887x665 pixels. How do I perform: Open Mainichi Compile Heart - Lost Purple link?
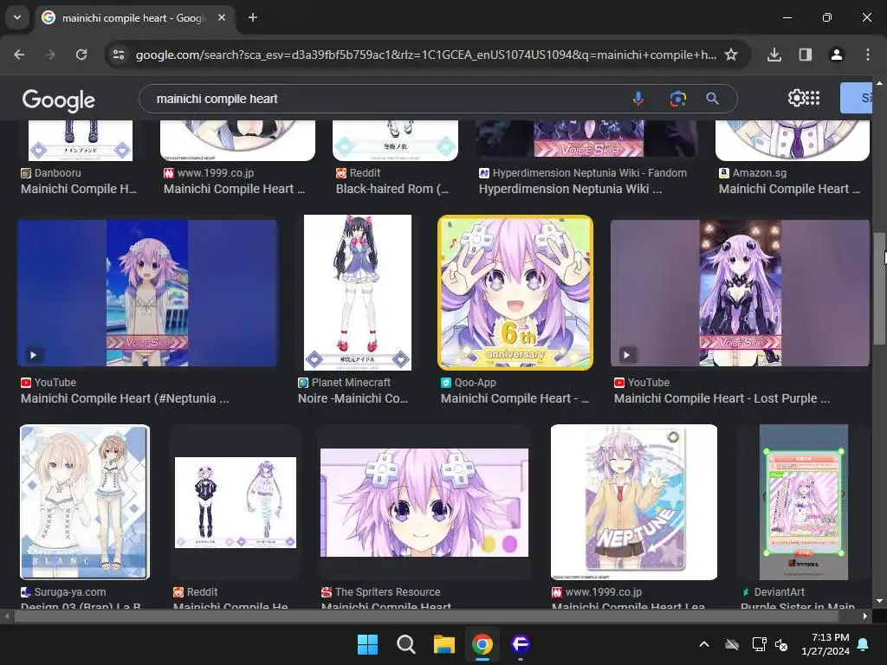point(722,398)
